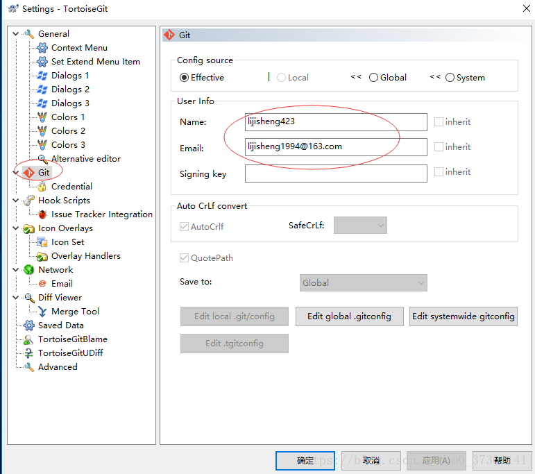The width and height of the screenshot is (535, 474).
Task: Select the Effective config source radio
Action: [184, 78]
